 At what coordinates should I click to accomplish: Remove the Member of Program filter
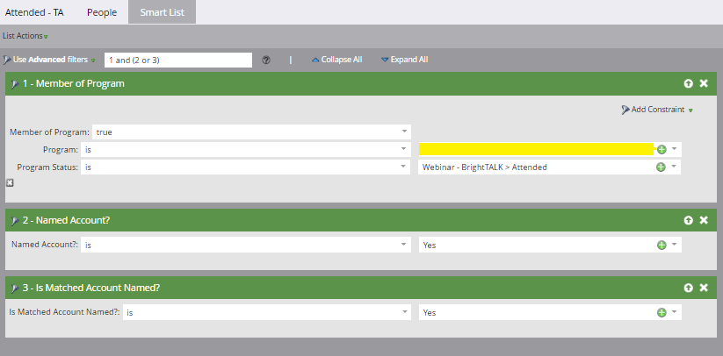704,83
